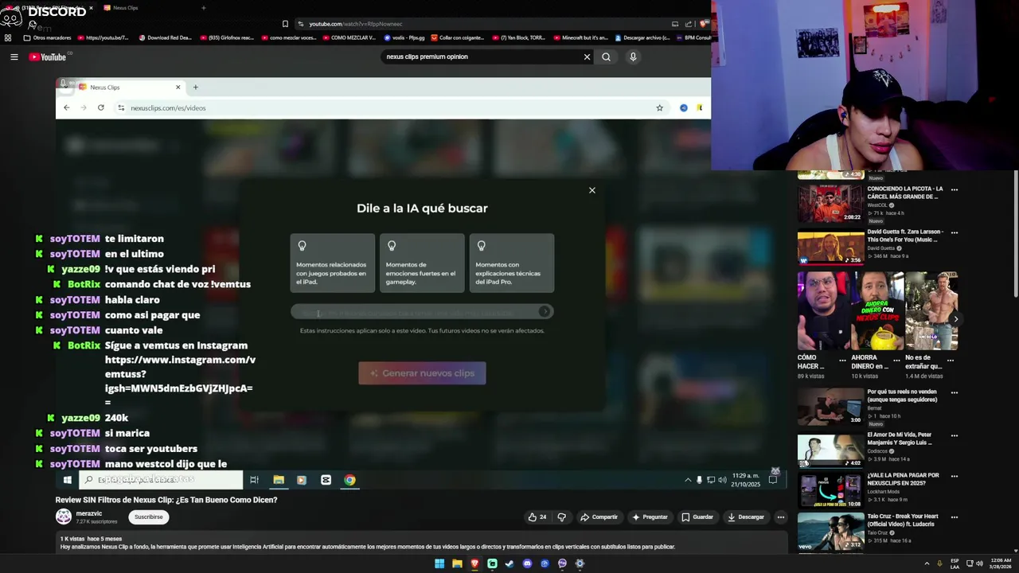
Task: Run search with the magnifier button
Action: (x=606, y=57)
